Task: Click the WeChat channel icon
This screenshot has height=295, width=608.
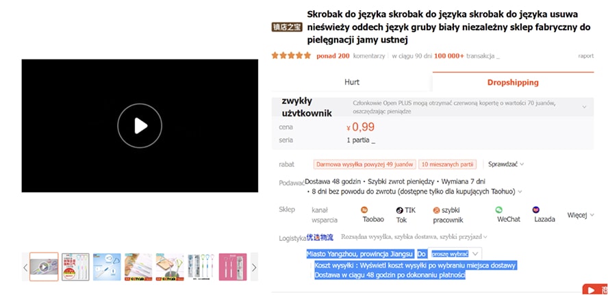Action: coord(498,209)
